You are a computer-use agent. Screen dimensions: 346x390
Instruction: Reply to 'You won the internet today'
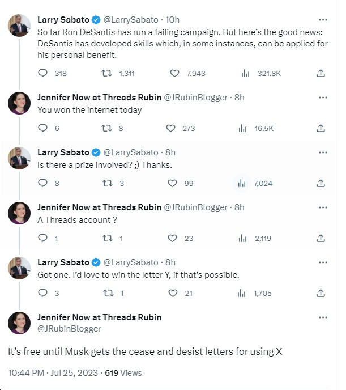(x=43, y=128)
